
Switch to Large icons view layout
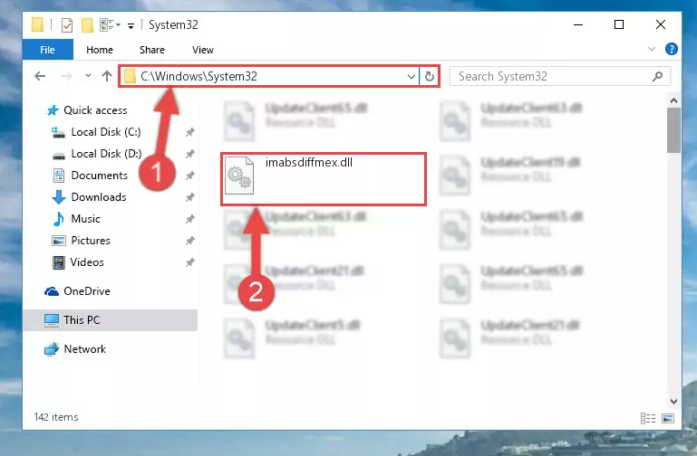(668, 418)
